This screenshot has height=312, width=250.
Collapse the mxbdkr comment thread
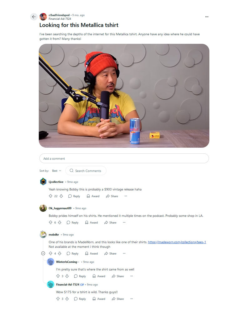coord(43,254)
